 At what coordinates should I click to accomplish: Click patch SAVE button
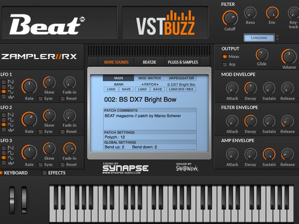(158, 89)
